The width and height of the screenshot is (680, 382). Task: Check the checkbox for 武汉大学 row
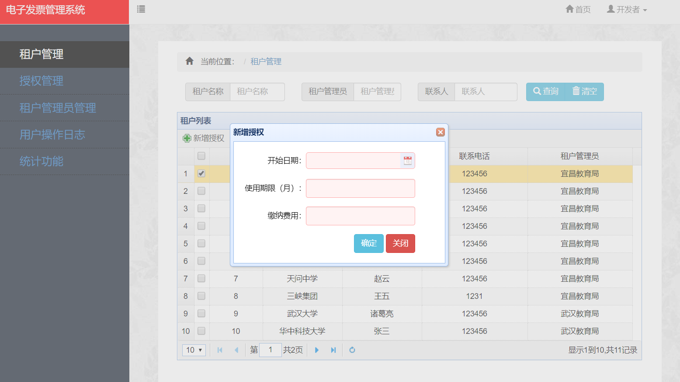(201, 313)
